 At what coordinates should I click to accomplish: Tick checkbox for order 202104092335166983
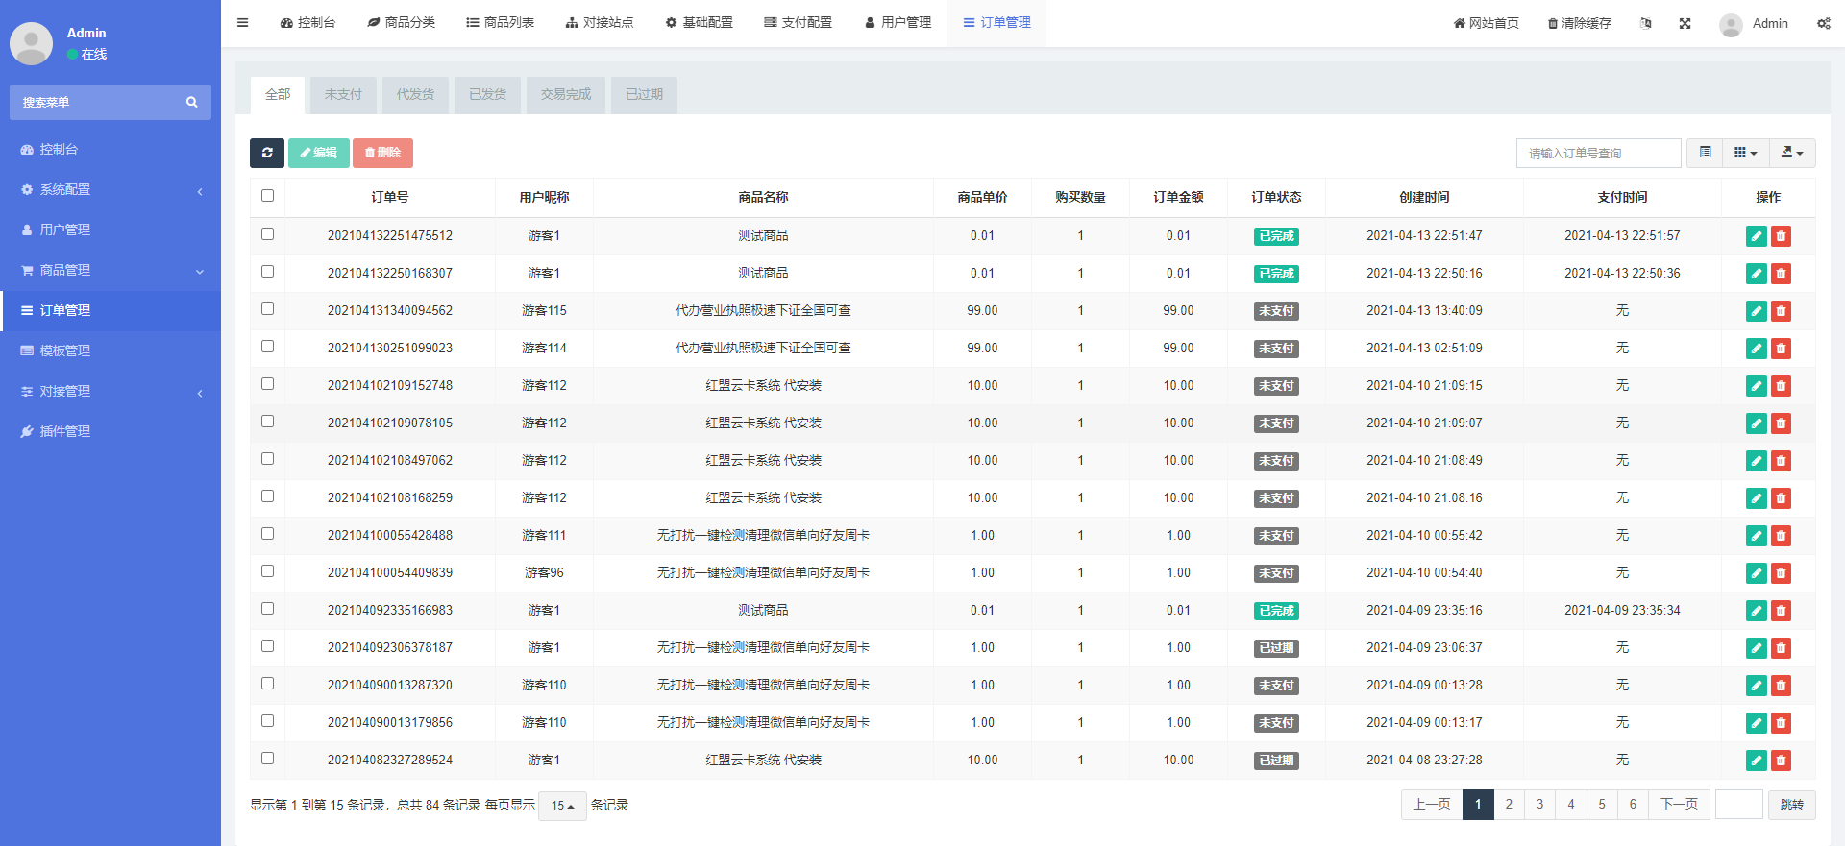268,609
